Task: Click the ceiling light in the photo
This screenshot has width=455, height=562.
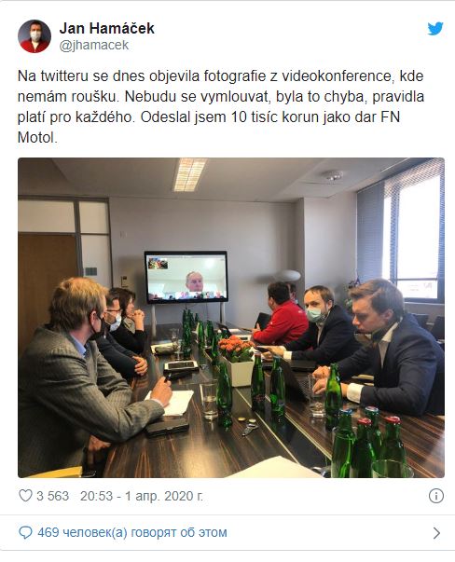Action: coord(189,174)
